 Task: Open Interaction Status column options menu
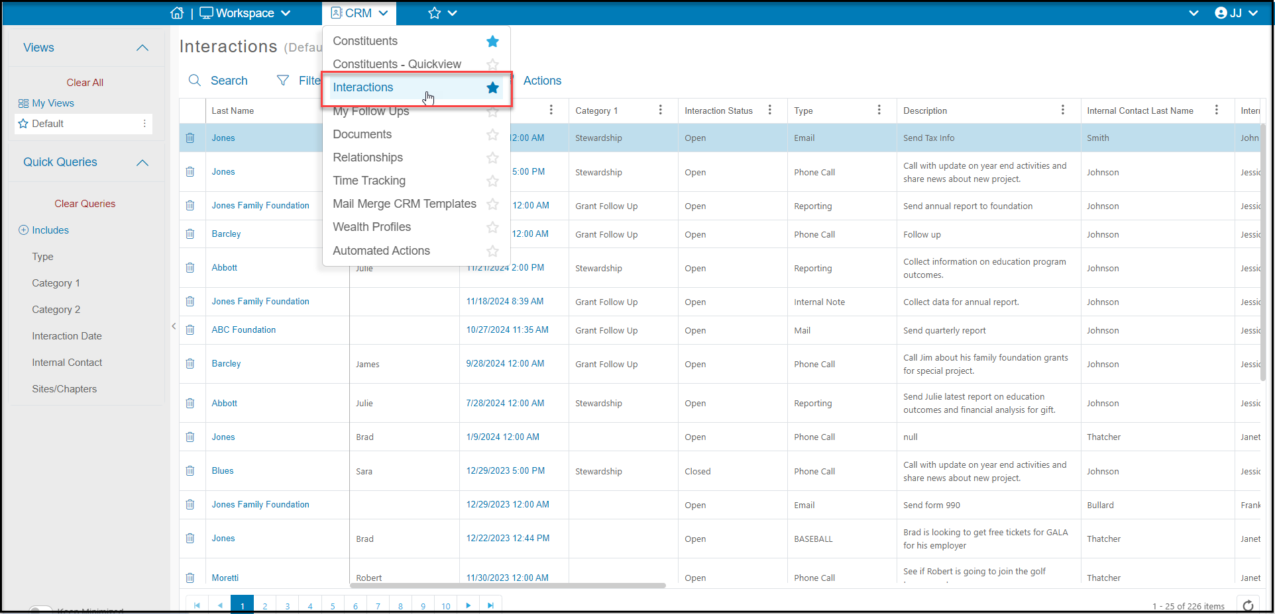(770, 110)
